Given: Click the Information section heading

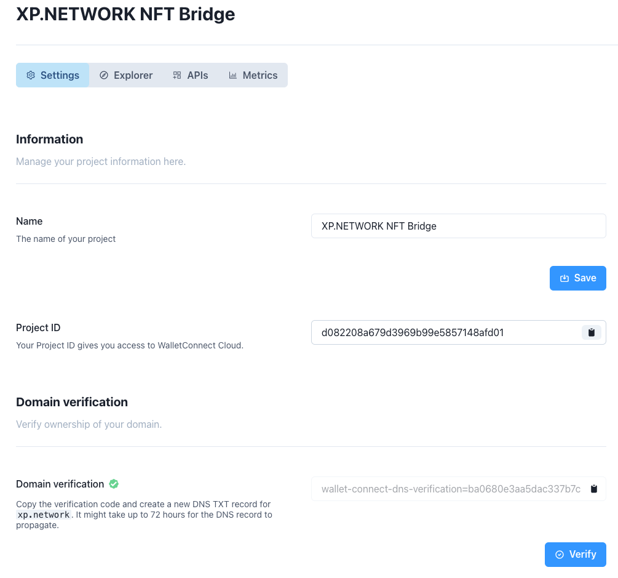Looking at the screenshot, I should (x=50, y=139).
